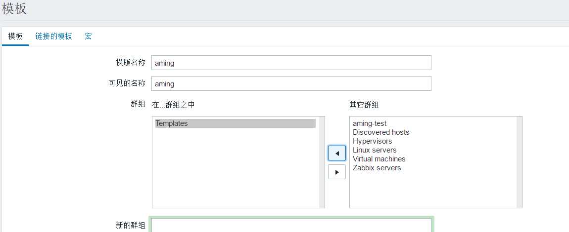Choose Zabbix servers group entry
This screenshot has height=232, width=569.
pyautogui.click(x=377, y=167)
